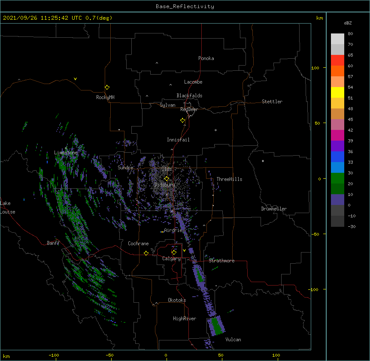The image size is (370, 361).
Task: Select the white asterisk marker east of Innisfail
Action: coord(215,130)
